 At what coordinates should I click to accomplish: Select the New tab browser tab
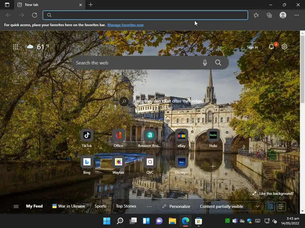(x=50, y=5)
